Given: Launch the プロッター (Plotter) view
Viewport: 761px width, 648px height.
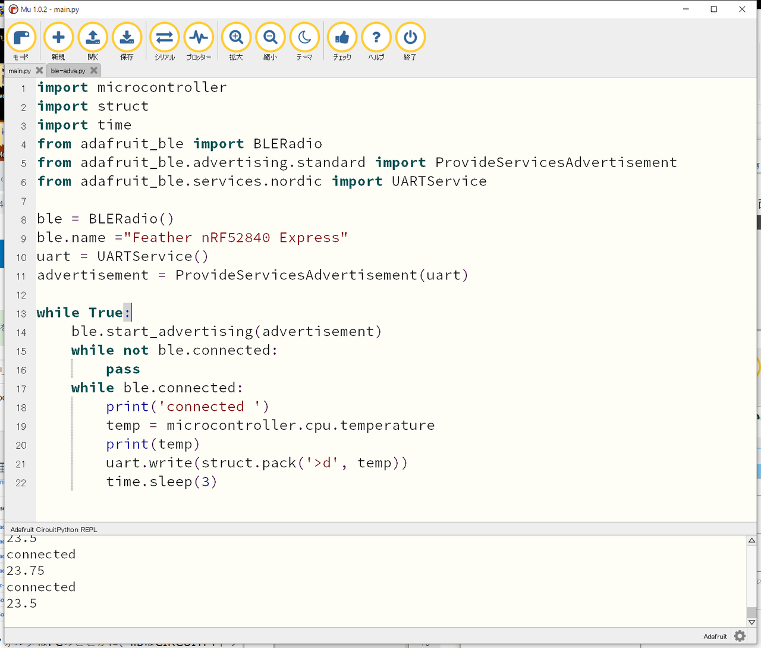Looking at the screenshot, I should 199,37.
